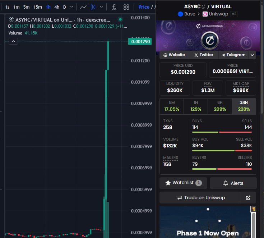Click the SELLS count 144
The image size is (264, 238).
coord(248,127)
